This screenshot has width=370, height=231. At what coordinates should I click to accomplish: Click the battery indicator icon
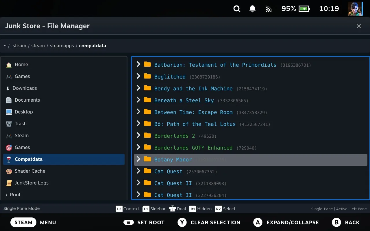point(304,9)
